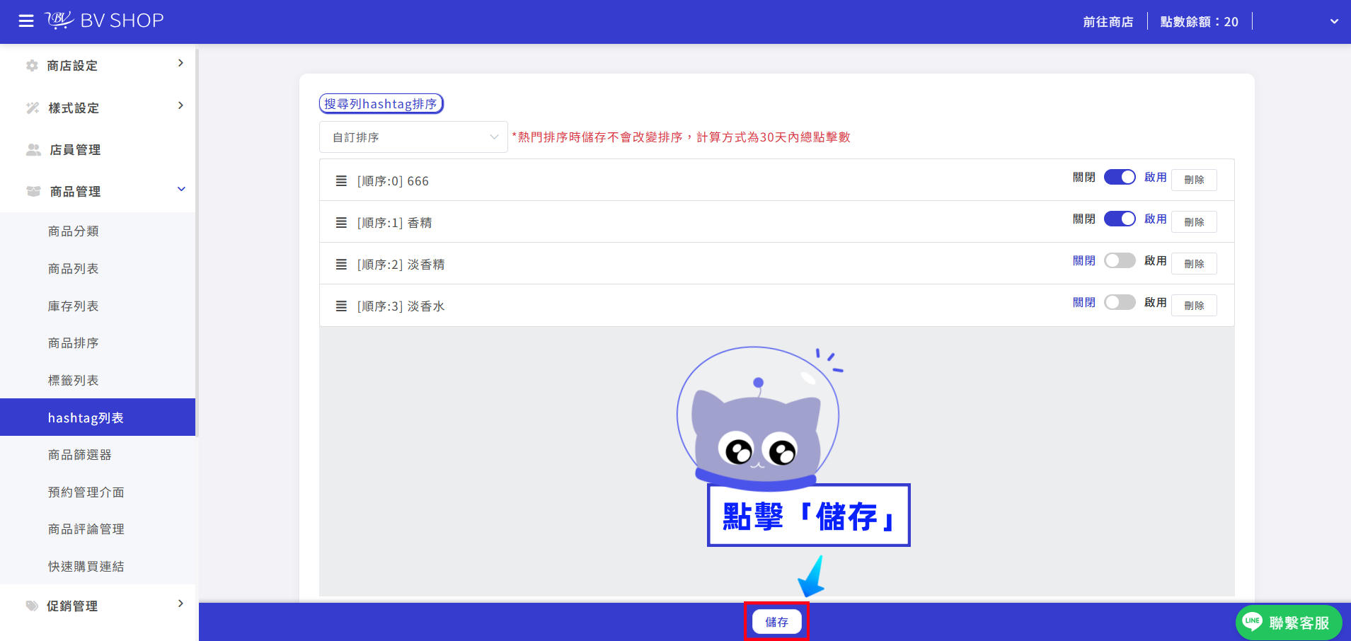Enable the 淡香水 hashtag switch
1351x641 pixels.
(x=1120, y=302)
